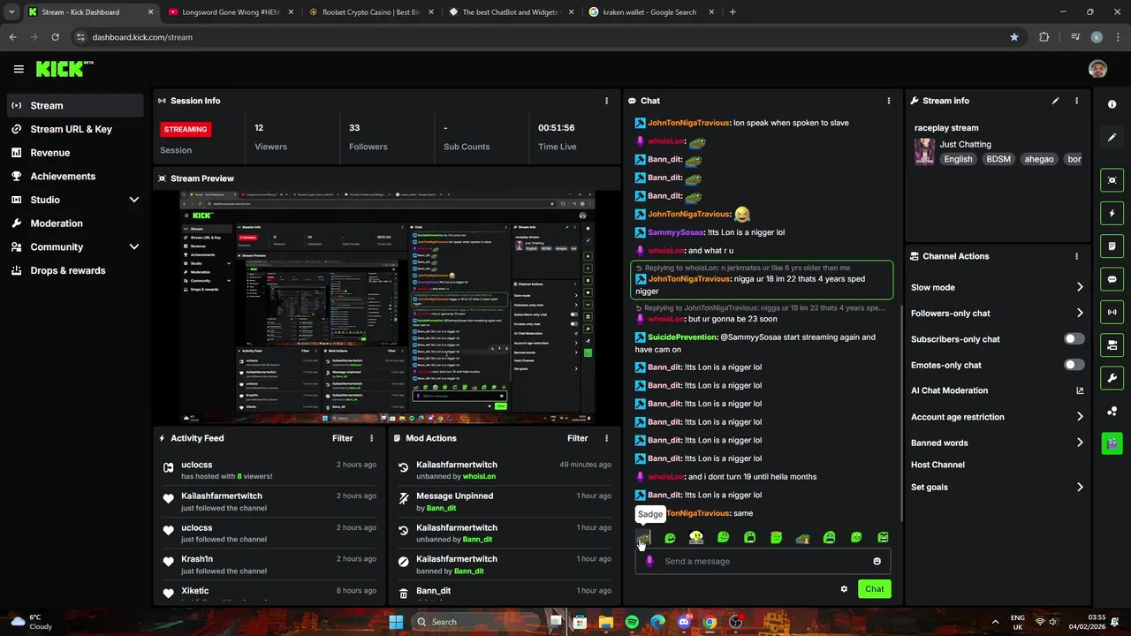Open Session Info three-dot menu
This screenshot has width=1131, height=636.
click(606, 101)
